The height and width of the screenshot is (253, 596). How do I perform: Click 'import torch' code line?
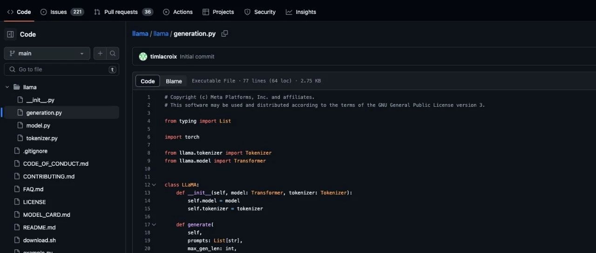[x=182, y=137]
